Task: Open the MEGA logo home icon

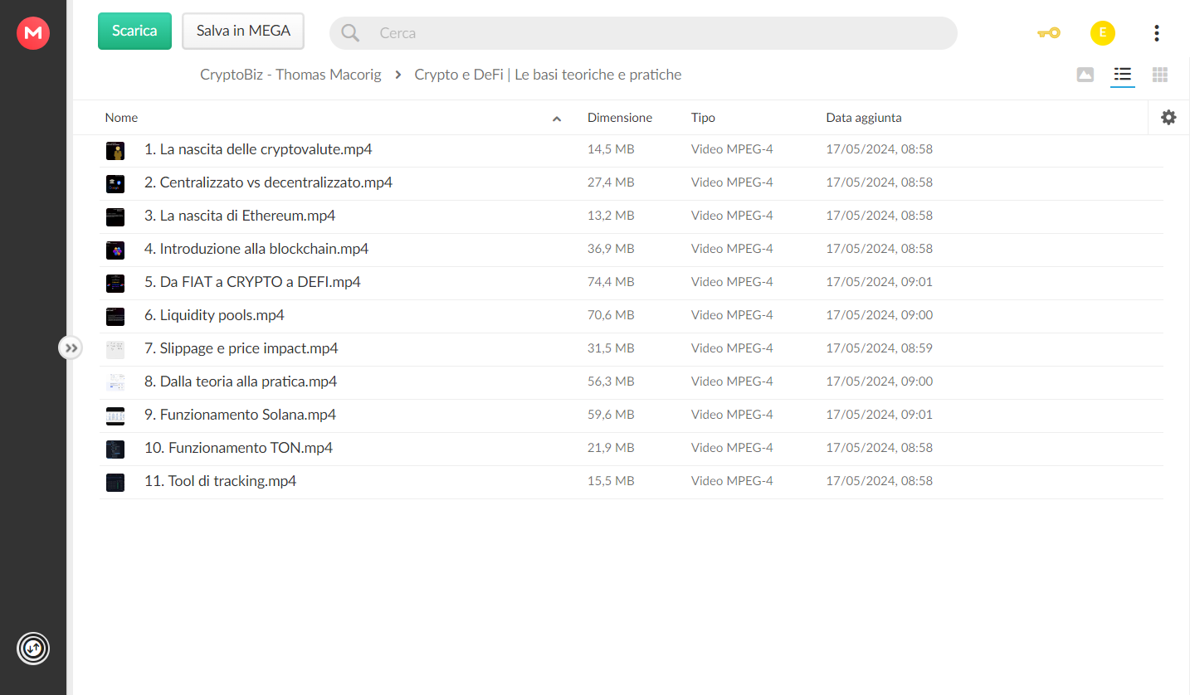Action: 33,32
